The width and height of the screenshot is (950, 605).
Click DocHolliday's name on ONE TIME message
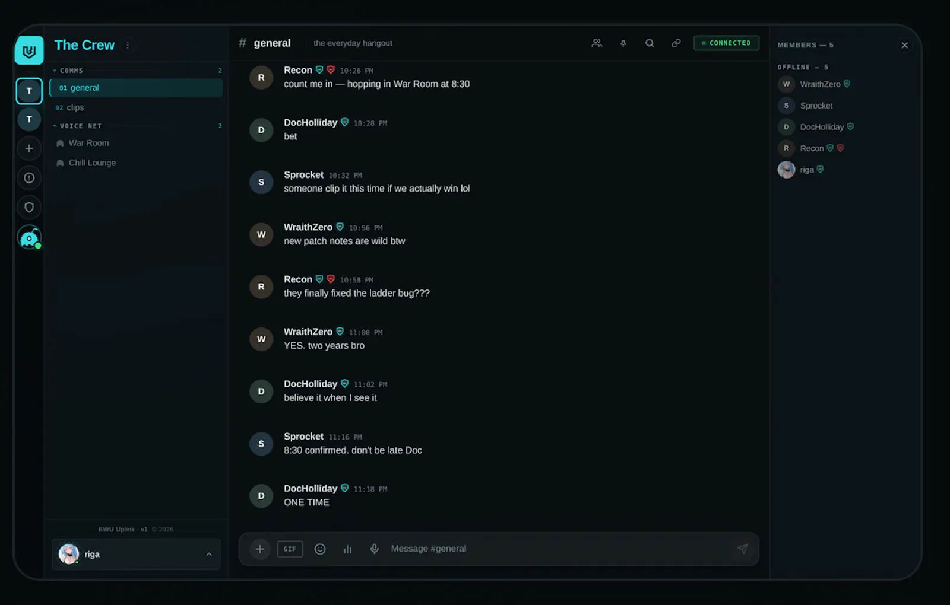click(311, 489)
